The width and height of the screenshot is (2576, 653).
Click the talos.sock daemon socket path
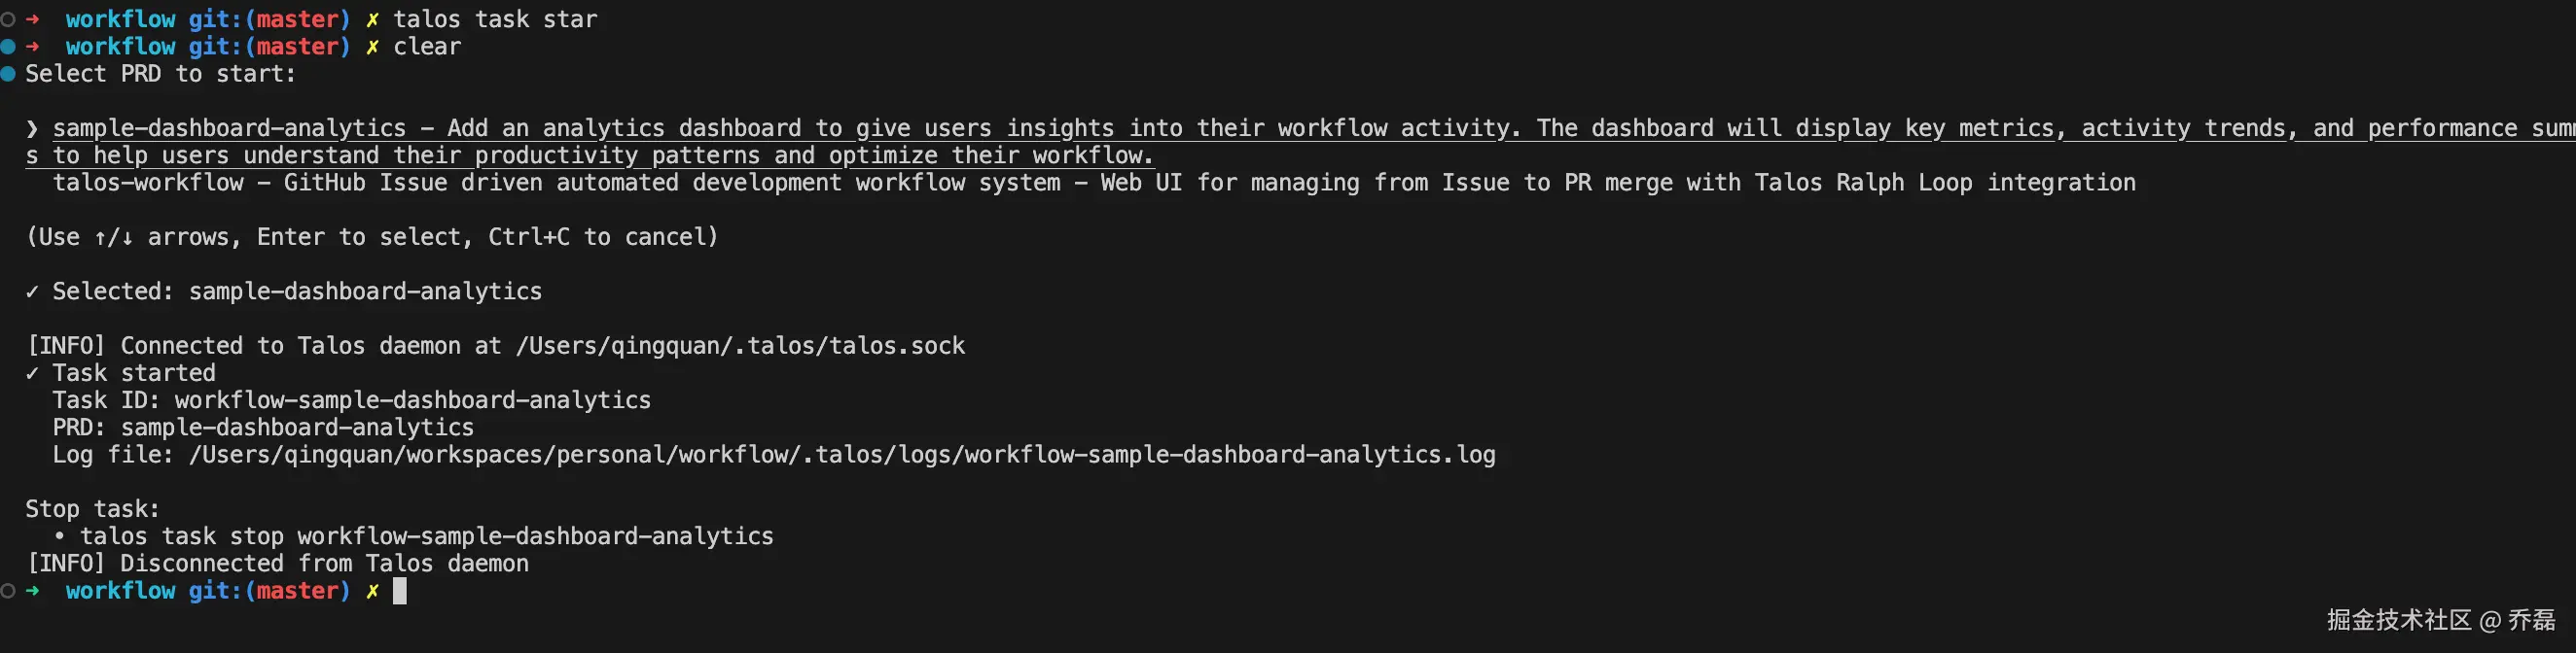pos(740,346)
